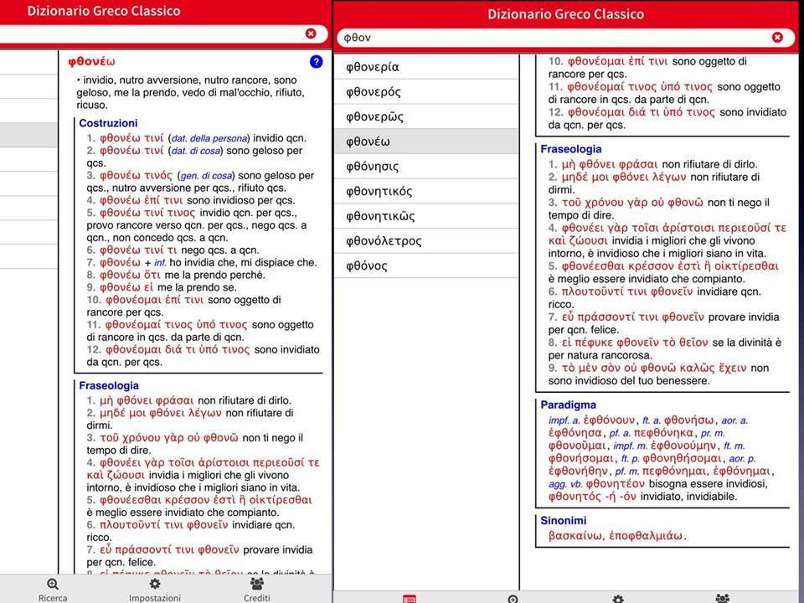Click the 'Sinonimi' section heading

tap(564, 520)
